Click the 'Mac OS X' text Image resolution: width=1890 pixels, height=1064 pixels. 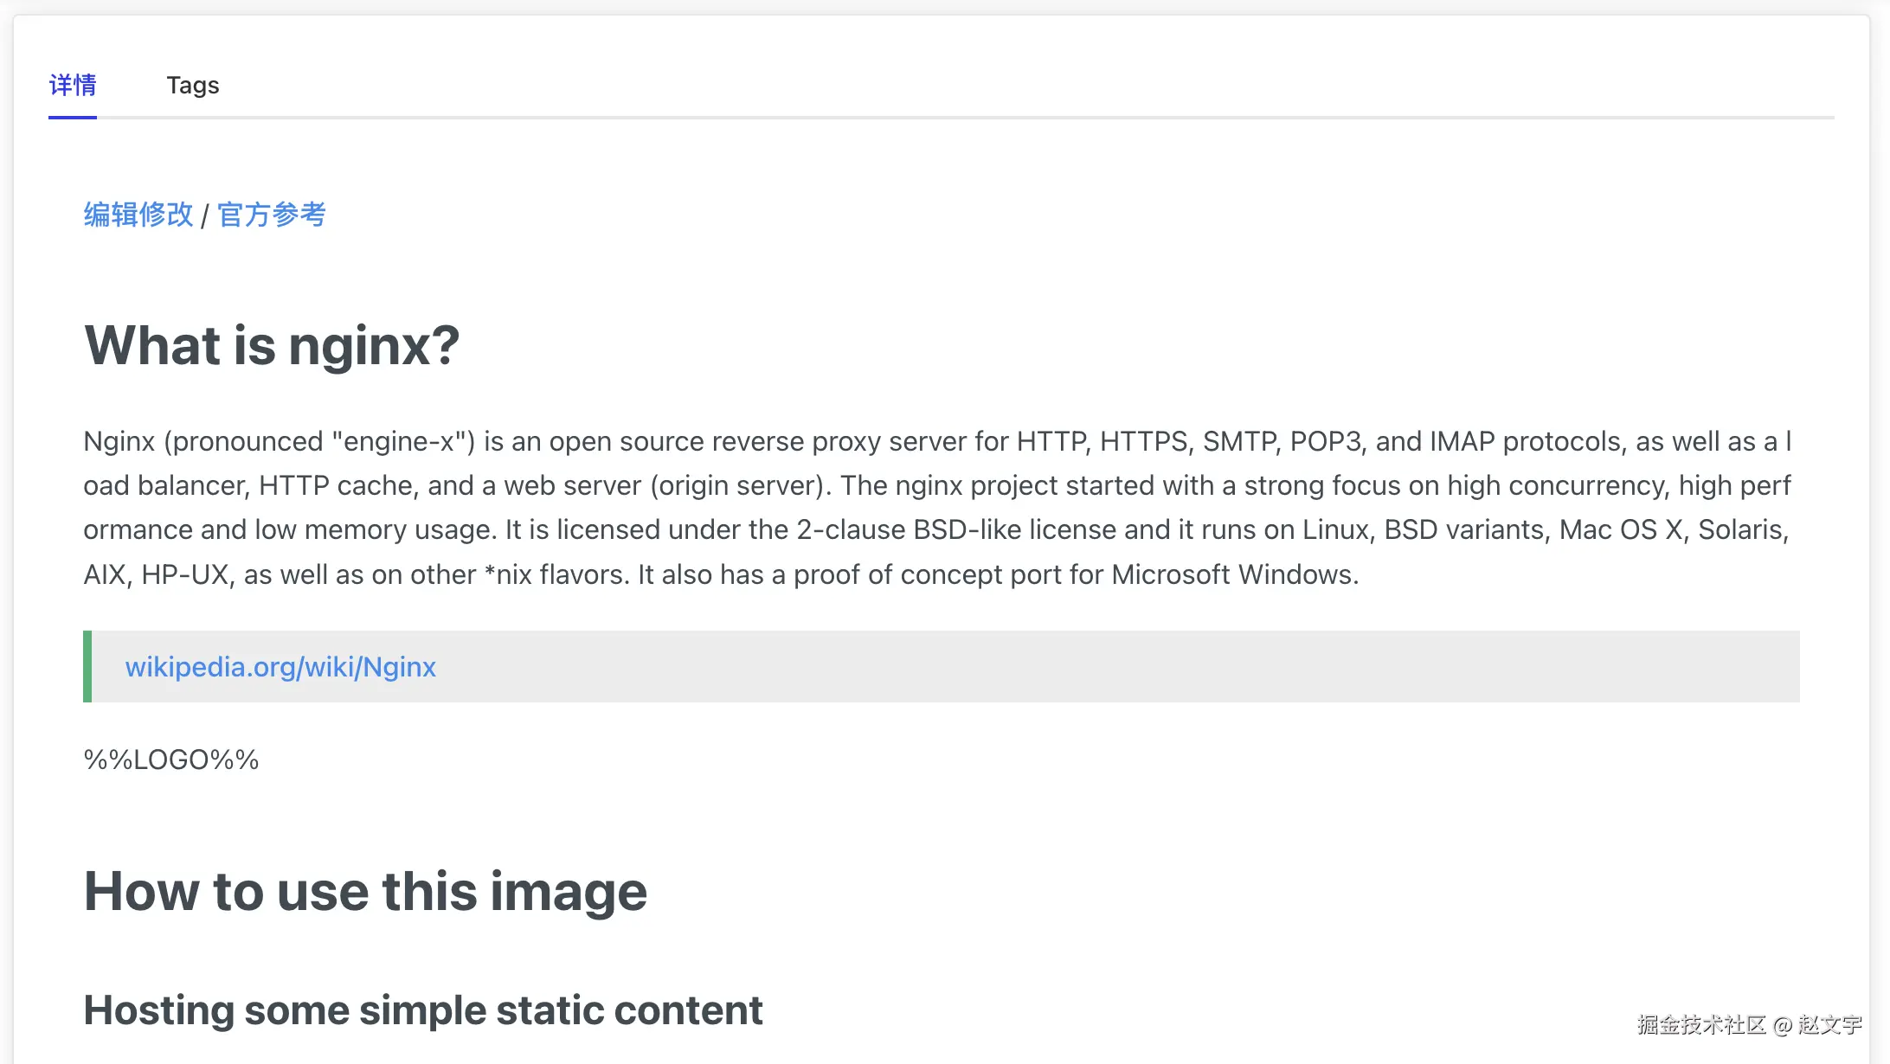pyautogui.click(x=1621, y=529)
